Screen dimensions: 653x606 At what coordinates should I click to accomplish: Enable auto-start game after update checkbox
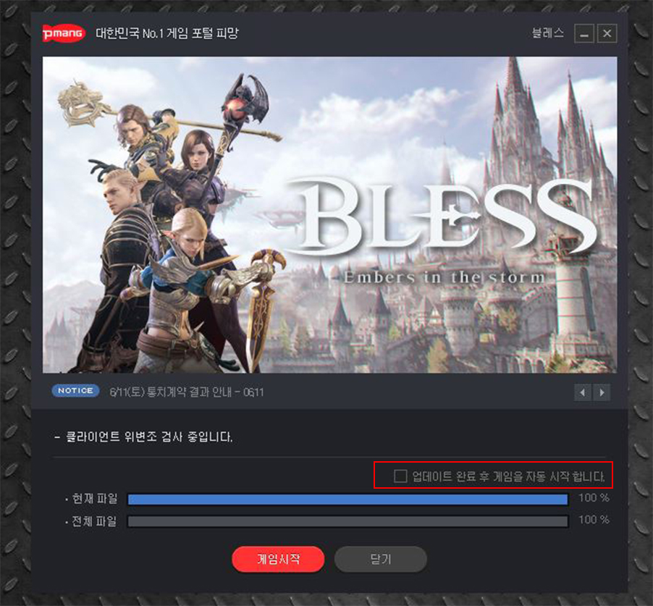point(400,476)
